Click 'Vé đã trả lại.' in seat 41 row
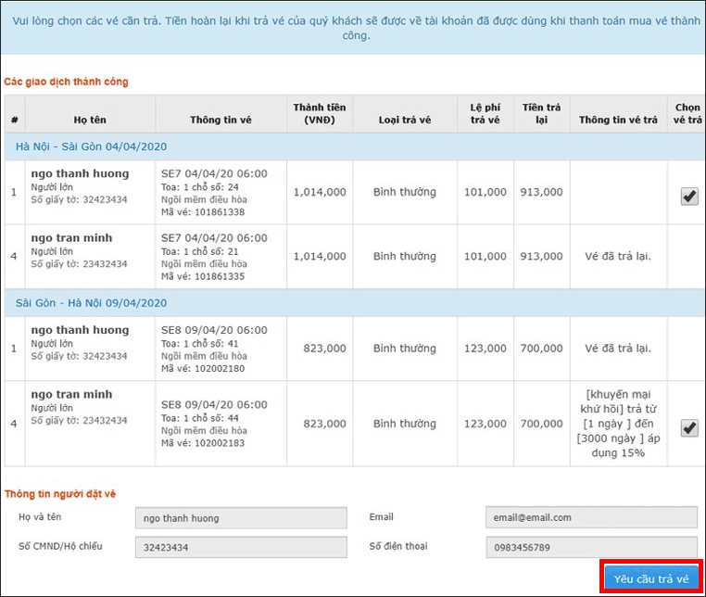 tap(617, 349)
